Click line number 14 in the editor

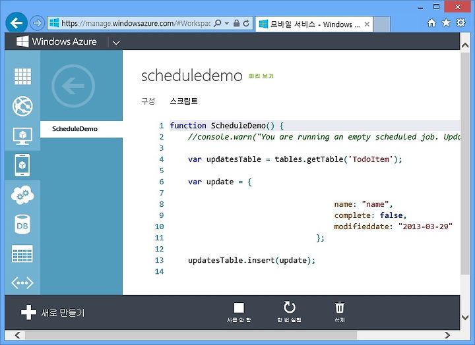(160, 271)
